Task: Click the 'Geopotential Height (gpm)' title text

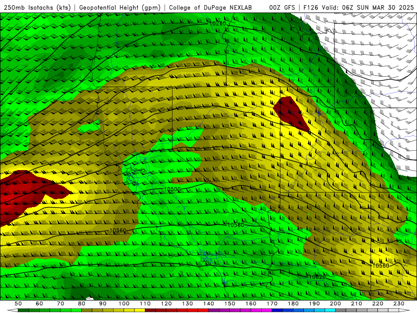Action: pyautogui.click(x=120, y=8)
